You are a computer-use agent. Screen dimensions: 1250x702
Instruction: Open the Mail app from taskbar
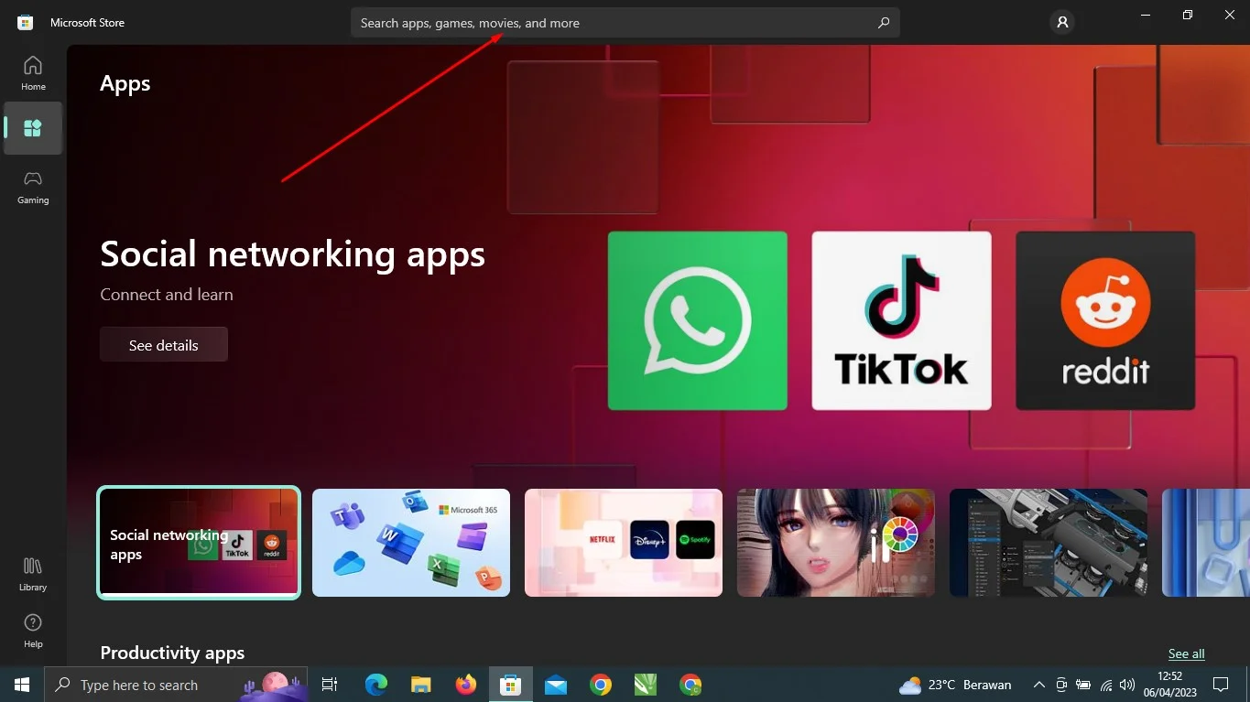[556, 685]
